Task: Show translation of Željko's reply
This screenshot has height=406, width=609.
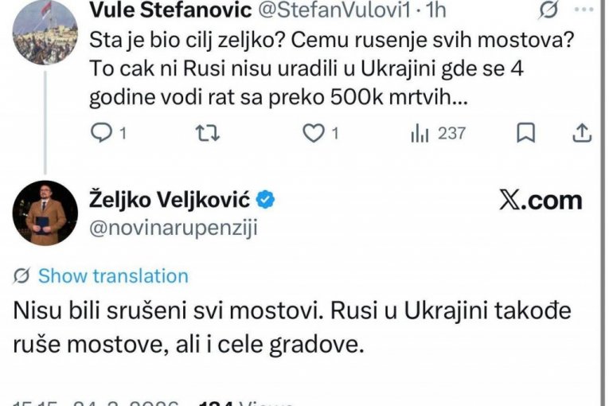Action: (x=113, y=276)
